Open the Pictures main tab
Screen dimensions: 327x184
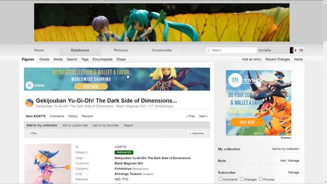121,50
